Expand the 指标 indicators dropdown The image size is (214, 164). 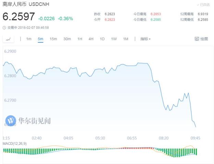click(146, 39)
